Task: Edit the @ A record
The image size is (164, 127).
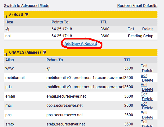Action: tap(131, 29)
